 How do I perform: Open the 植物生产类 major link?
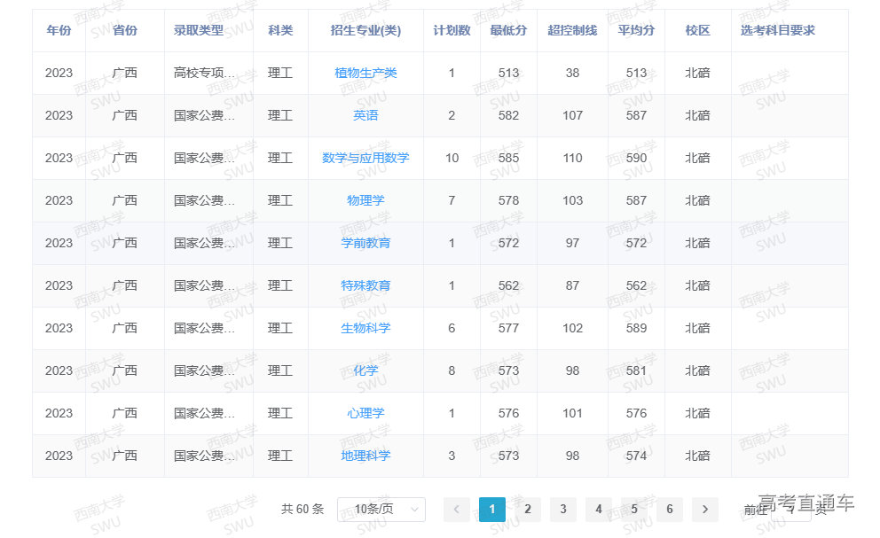tap(365, 73)
